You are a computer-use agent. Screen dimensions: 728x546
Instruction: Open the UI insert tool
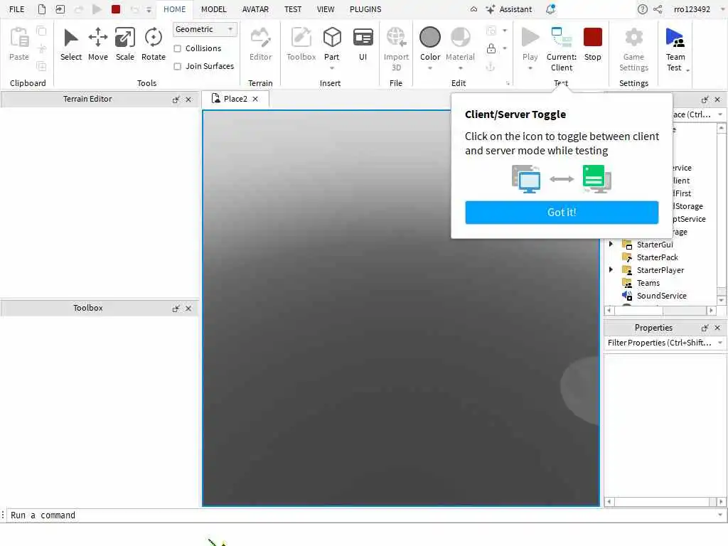point(363,45)
